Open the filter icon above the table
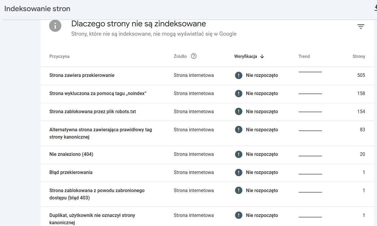This screenshot has width=377, height=226. click(x=361, y=26)
